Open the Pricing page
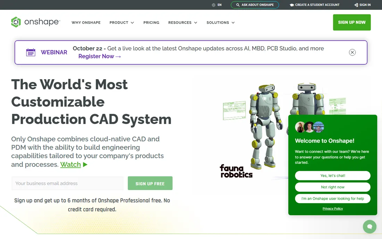382x239 pixels. pos(151,23)
